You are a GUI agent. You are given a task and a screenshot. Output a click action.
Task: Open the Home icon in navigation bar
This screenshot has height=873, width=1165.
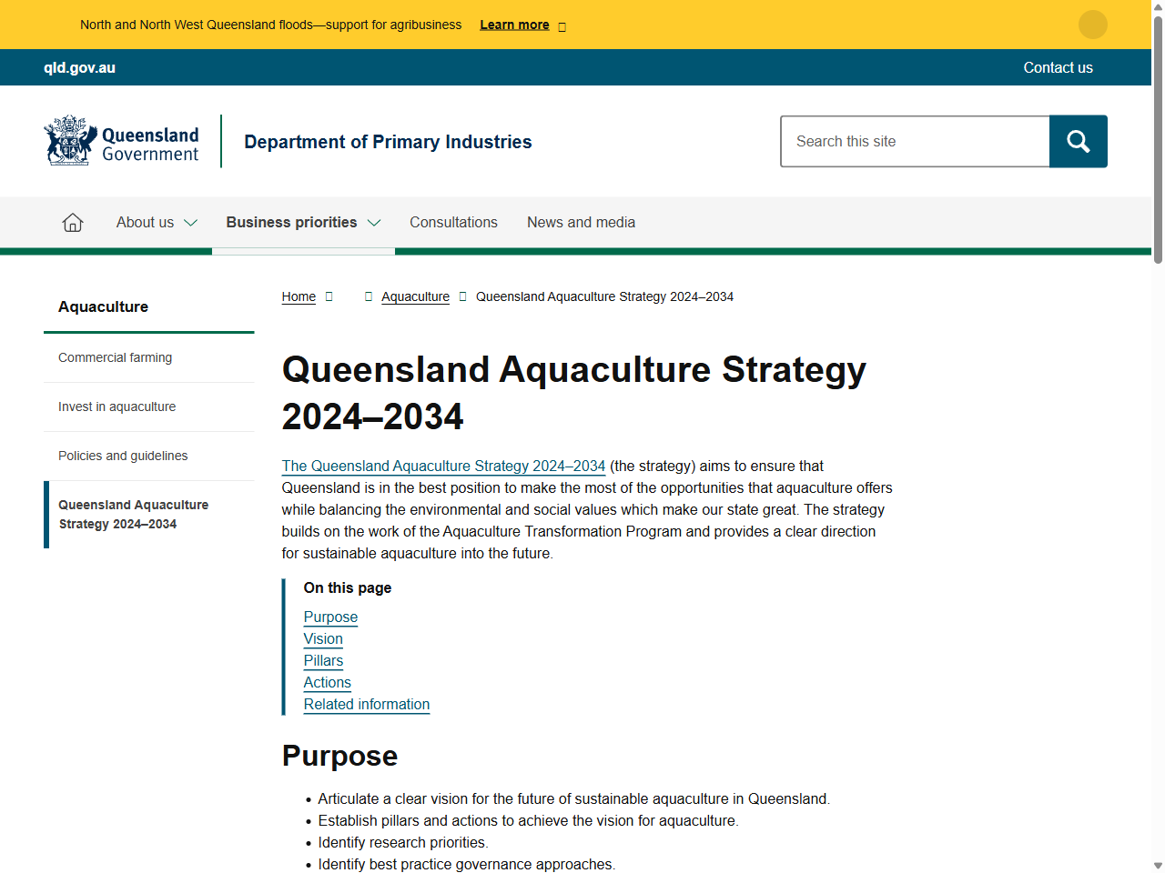pos(72,222)
